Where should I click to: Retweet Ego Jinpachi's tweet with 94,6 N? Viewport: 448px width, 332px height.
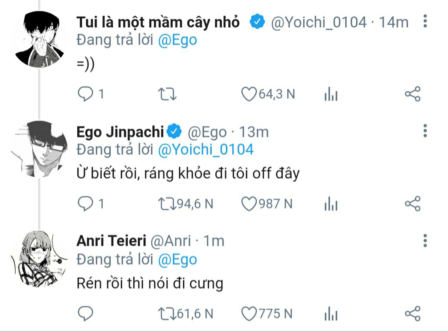(167, 204)
